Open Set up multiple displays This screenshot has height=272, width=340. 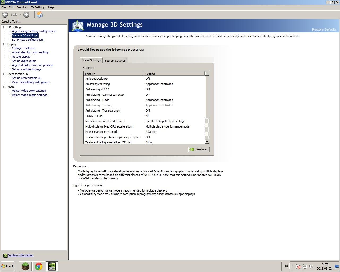click(27, 69)
